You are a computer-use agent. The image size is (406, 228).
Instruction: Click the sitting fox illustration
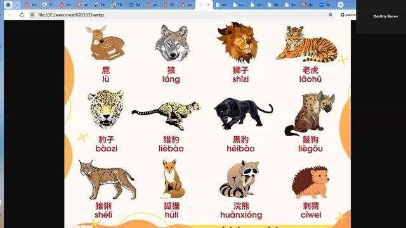(x=173, y=179)
